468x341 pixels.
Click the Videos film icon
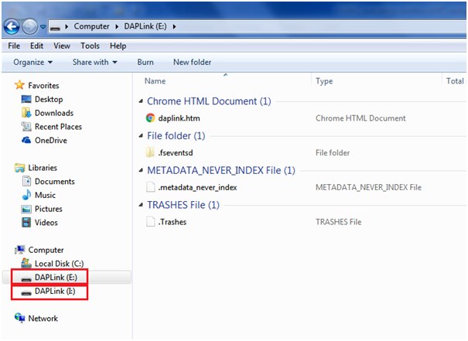click(x=26, y=222)
